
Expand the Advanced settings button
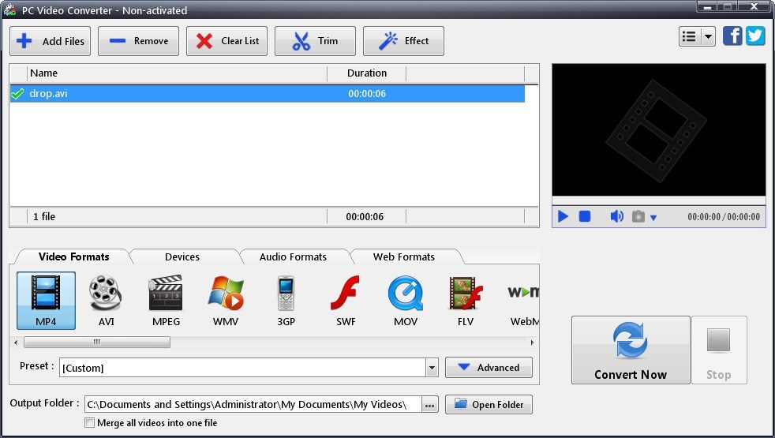pyautogui.click(x=489, y=367)
